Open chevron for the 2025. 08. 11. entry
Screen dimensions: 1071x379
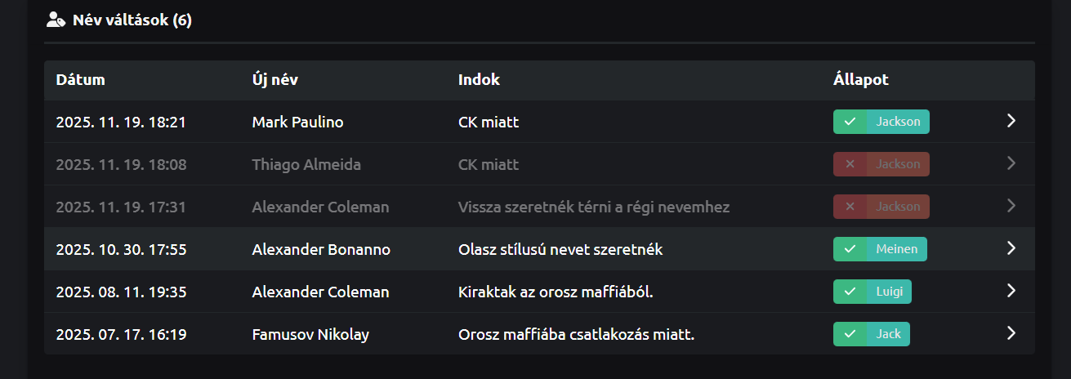(x=1011, y=292)
